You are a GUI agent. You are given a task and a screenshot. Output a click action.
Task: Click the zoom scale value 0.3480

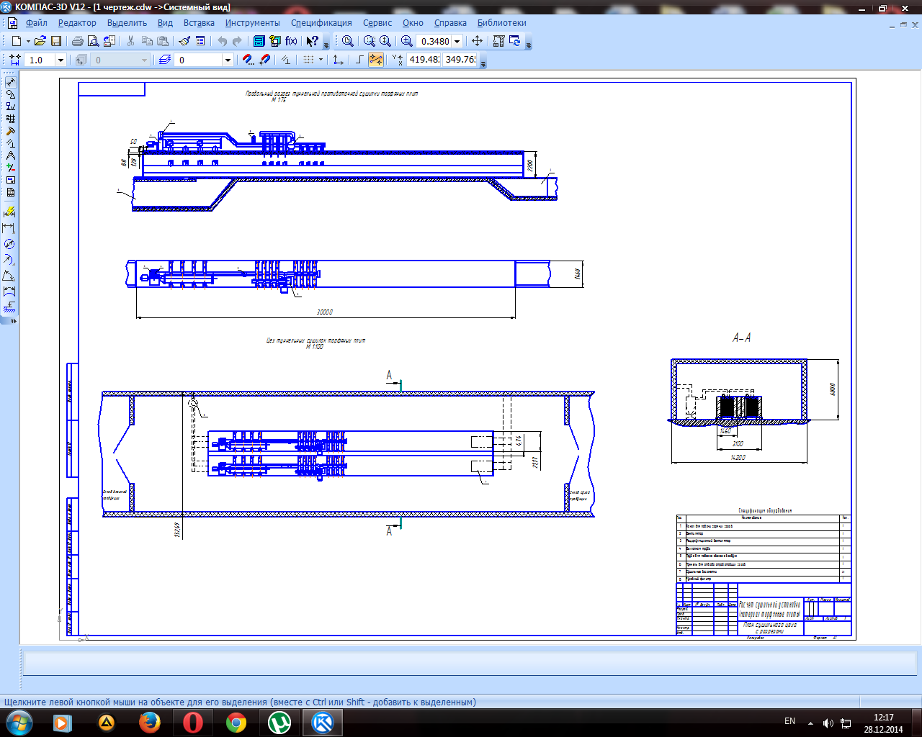point(434,41)
